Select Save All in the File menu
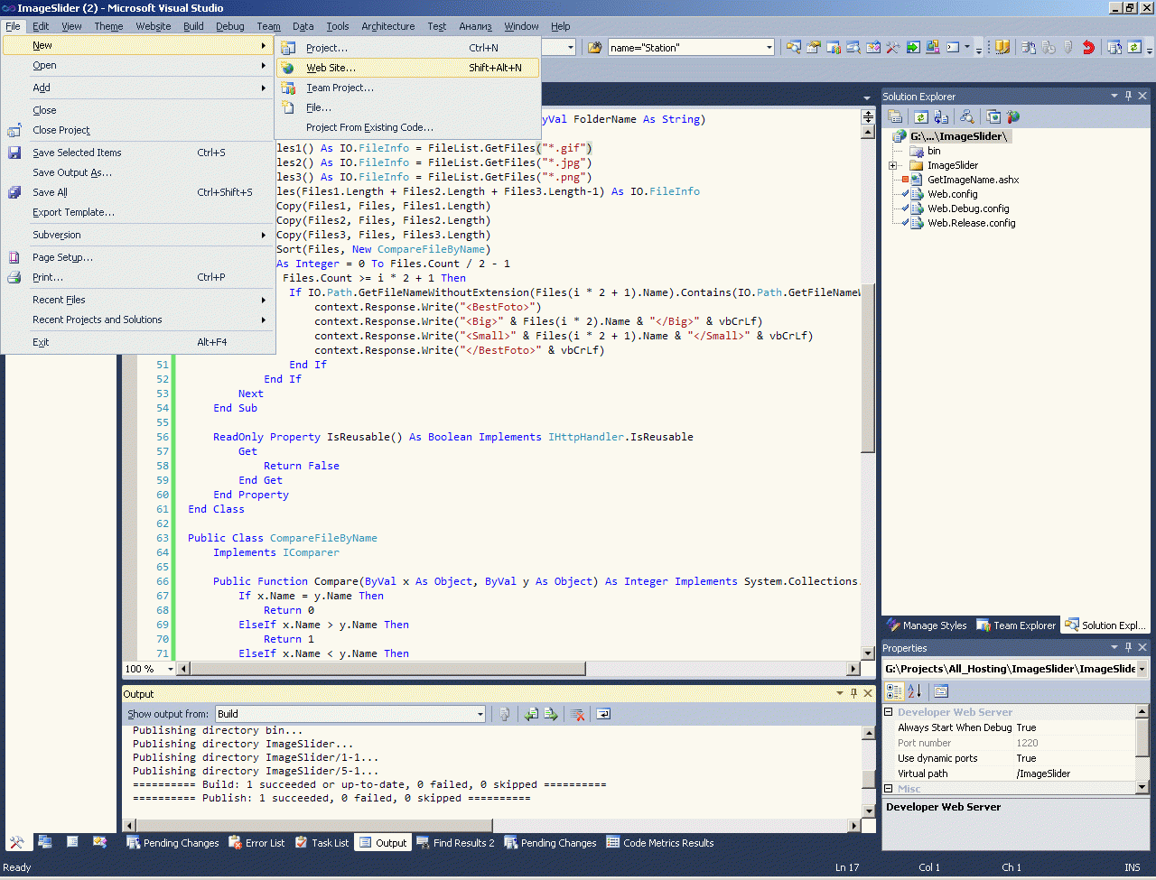The height and width of the screenshot is (880, 1156). click(50, 192)
